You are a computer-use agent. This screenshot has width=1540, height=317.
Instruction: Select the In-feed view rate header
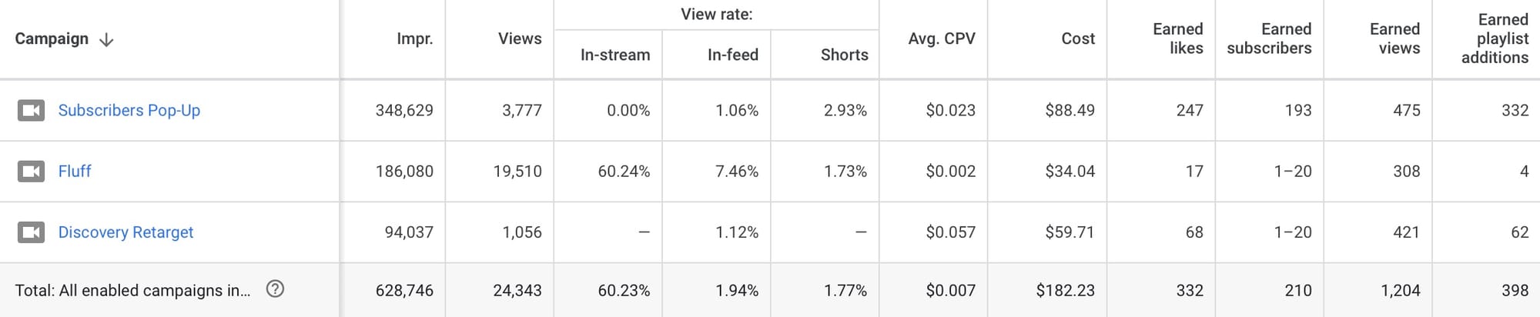coord(732,55)
